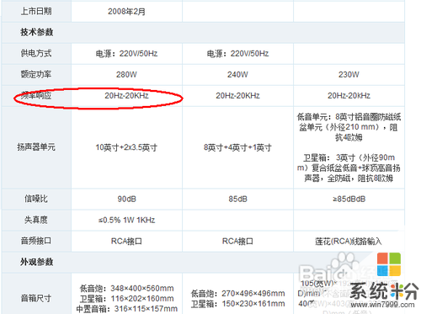Select the 85dB signal-to-noise value

(x=237, y=199)
